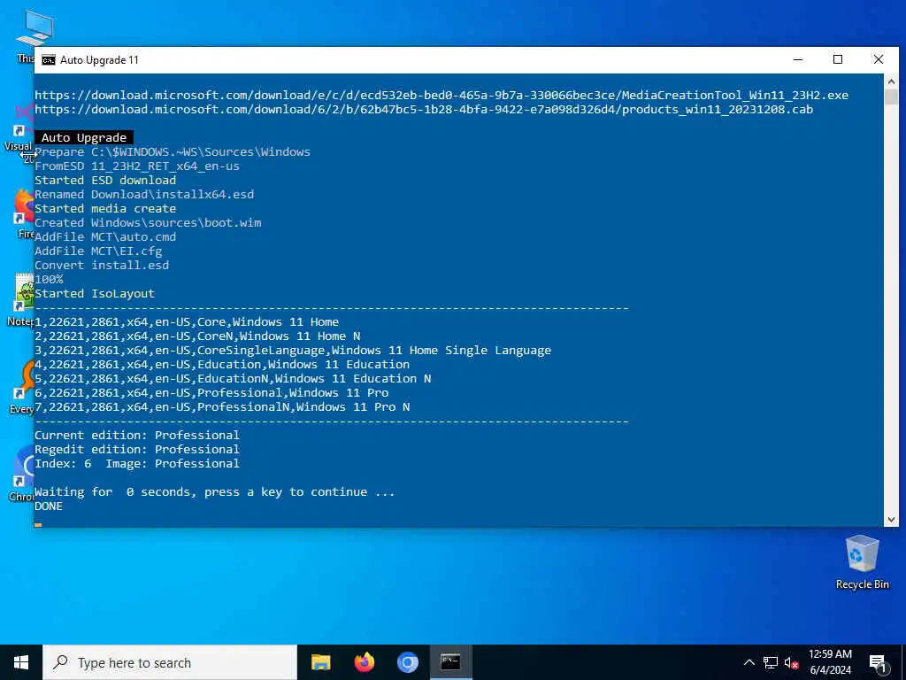
Task: Open the clock and date flyout
Action: (830, 662)
